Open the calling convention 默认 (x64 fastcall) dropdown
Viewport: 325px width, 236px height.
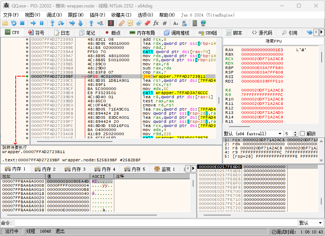click(x=253, y=134)
